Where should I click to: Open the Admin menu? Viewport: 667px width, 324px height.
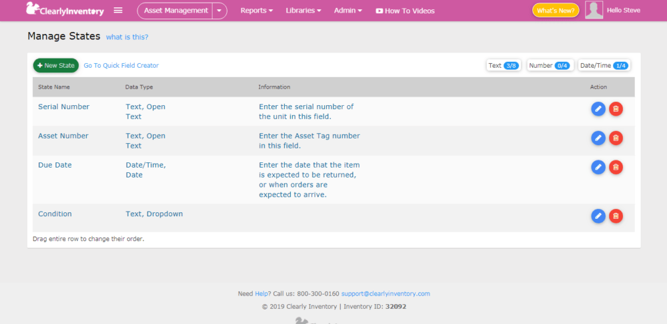tap(348, 11)
